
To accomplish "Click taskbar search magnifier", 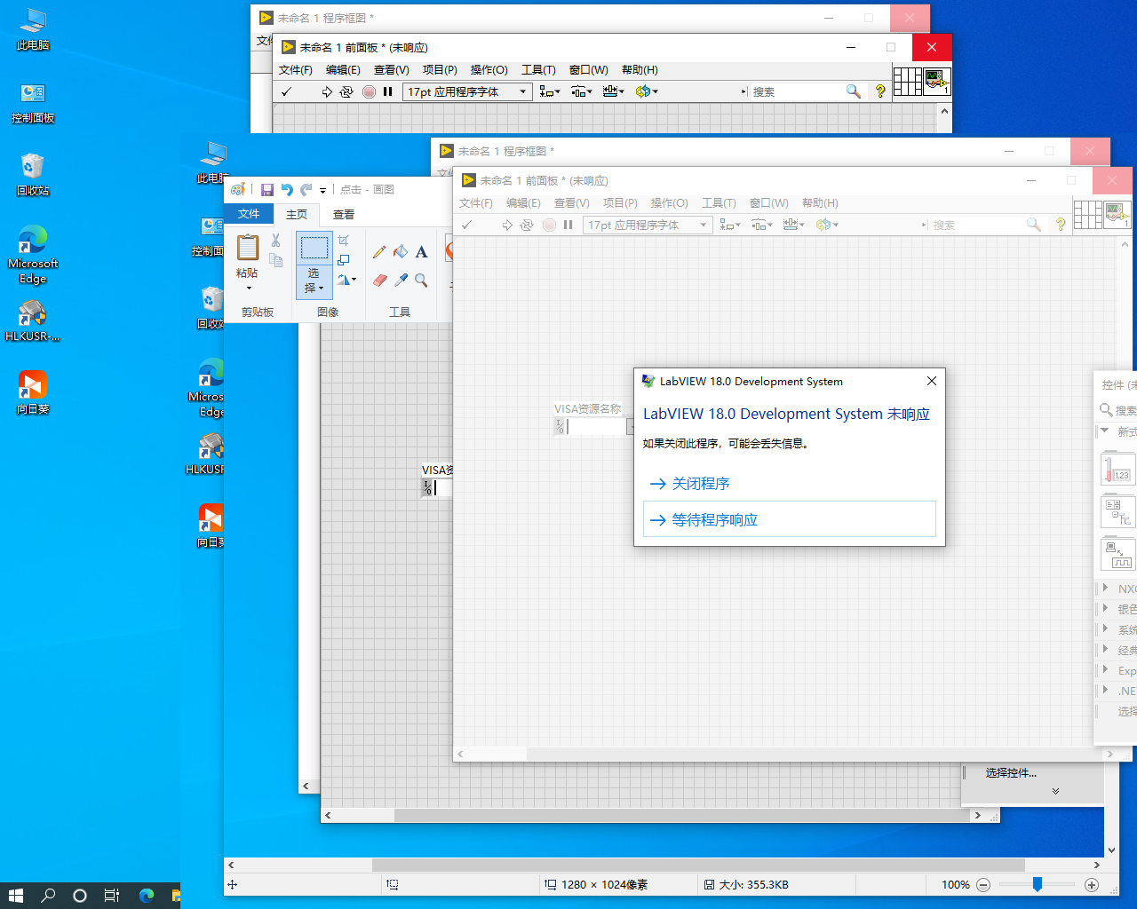I will click(x=48, y=896).
